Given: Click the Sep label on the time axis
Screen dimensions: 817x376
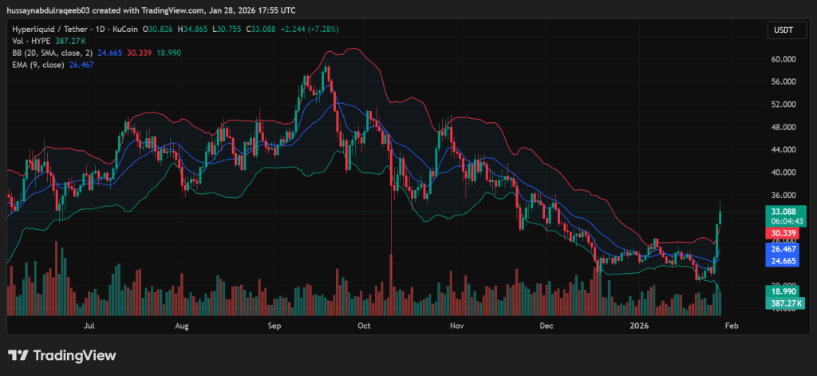Looking at the screenshot, I should click(275, 326).
